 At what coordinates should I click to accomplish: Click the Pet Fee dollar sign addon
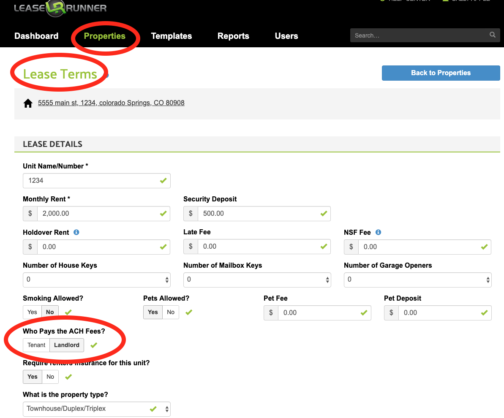click(271, 313)
